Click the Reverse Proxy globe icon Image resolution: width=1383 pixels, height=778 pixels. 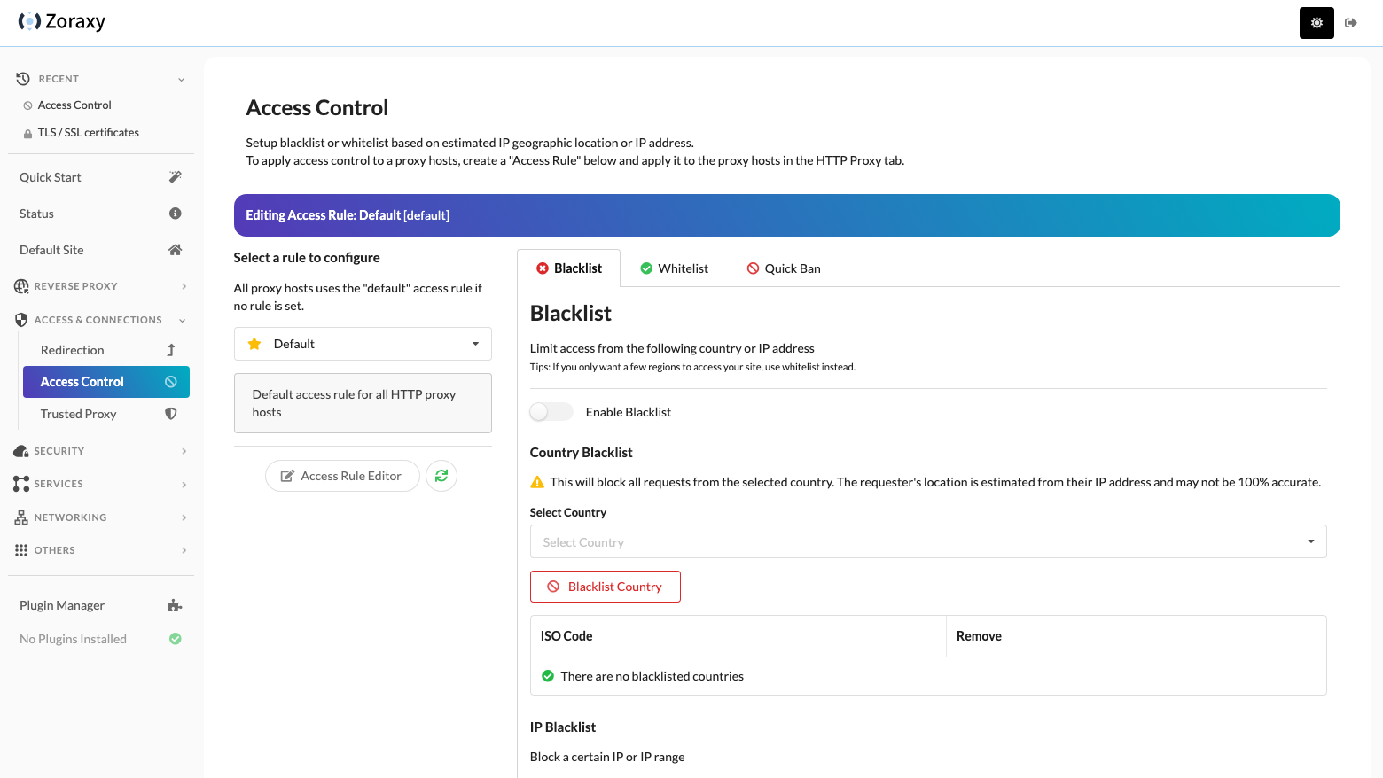[21, 286]
